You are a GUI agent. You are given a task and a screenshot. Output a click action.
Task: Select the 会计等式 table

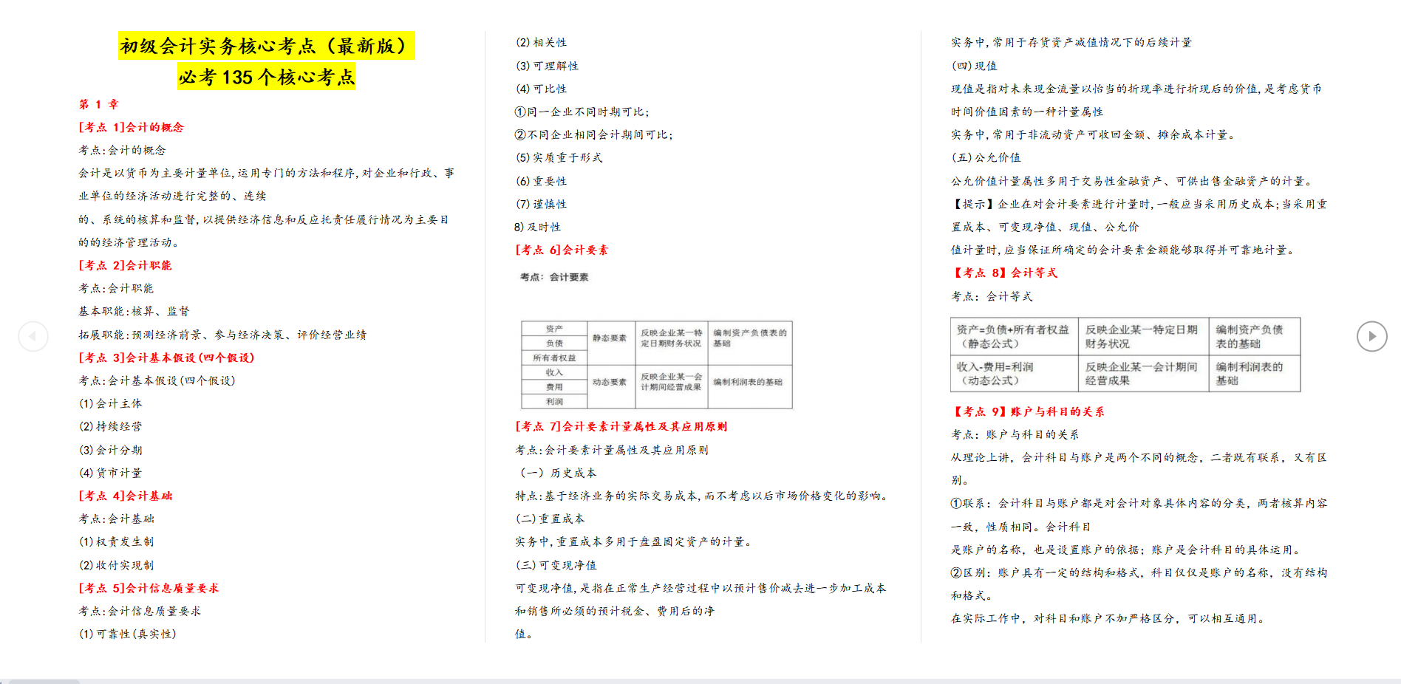pyautogui.click(x=1124, y=355)
